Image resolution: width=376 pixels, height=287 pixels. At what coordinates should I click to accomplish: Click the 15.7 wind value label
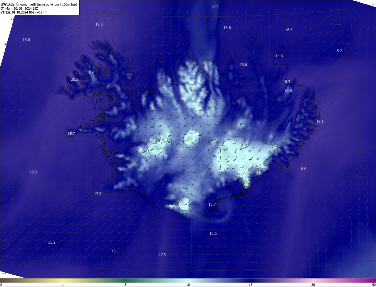(212, 205)
